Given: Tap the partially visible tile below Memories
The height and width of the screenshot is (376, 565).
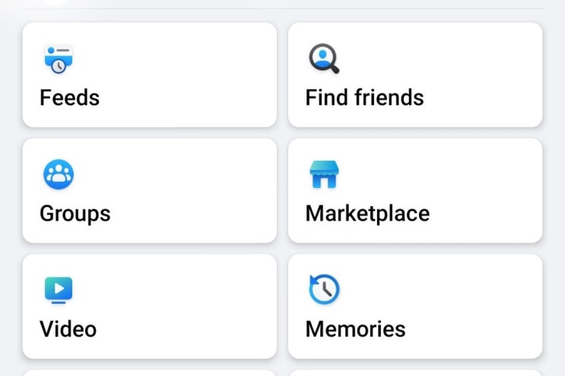Looking at the screenshot, I should [415, 373].
